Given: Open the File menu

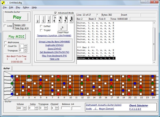Looking at the screenshot, I should 5,7.
